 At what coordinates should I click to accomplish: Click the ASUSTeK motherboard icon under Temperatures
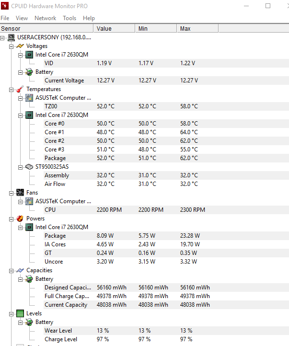pos(29,98)
